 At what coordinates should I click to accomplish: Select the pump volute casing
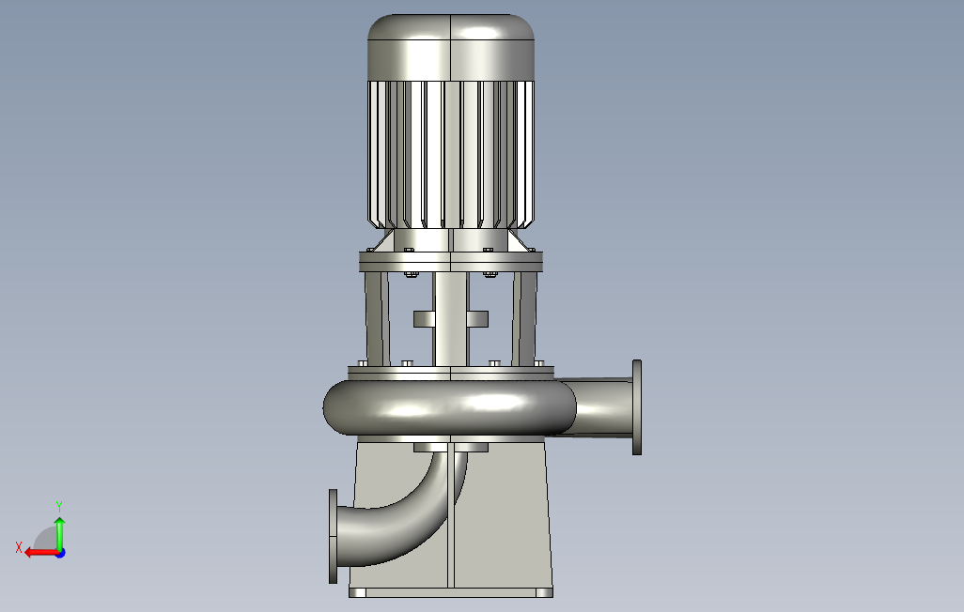coord(450,407)
